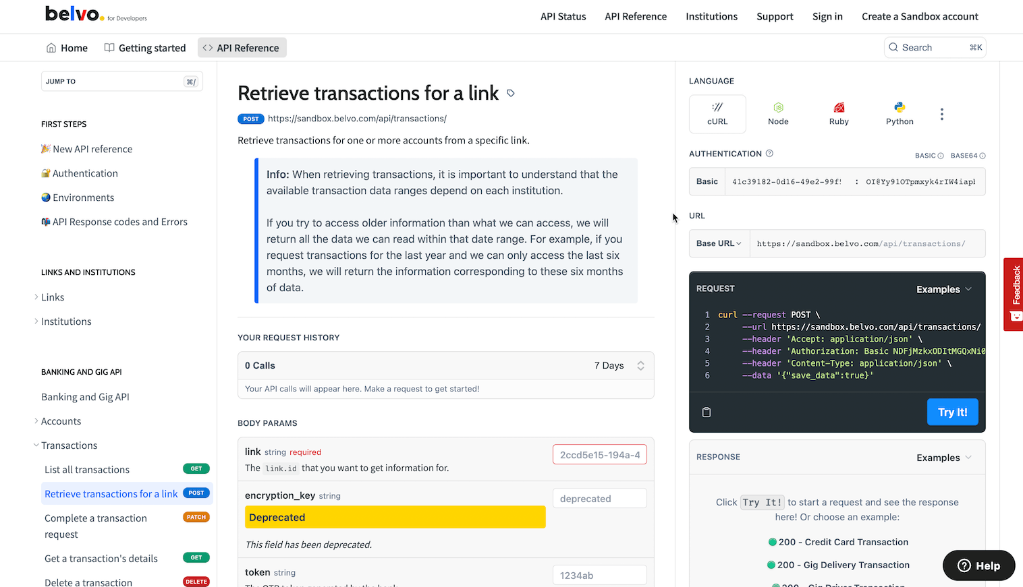The width and height of the screenshot is (1023, 587).
Task: Click the Basic auth username field
Action: coord(787,181)
